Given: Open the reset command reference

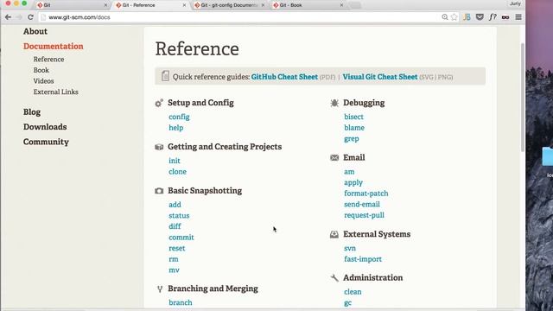Looking at the screenshot, I should click(176, 248).
